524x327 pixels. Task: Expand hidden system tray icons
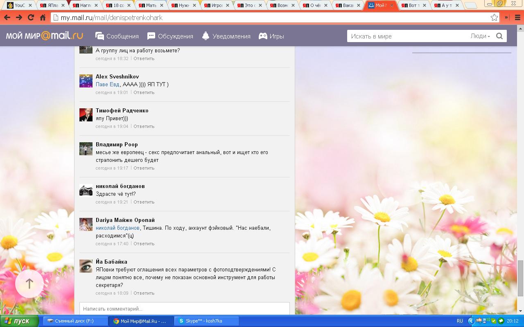pyautogui.click(x=471, y=321)
